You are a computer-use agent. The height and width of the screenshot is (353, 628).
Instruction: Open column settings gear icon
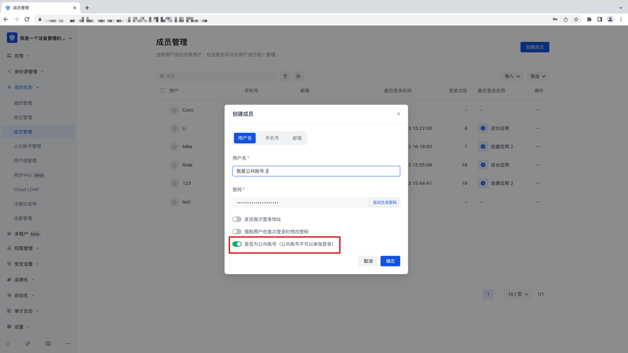coord(298,76)
